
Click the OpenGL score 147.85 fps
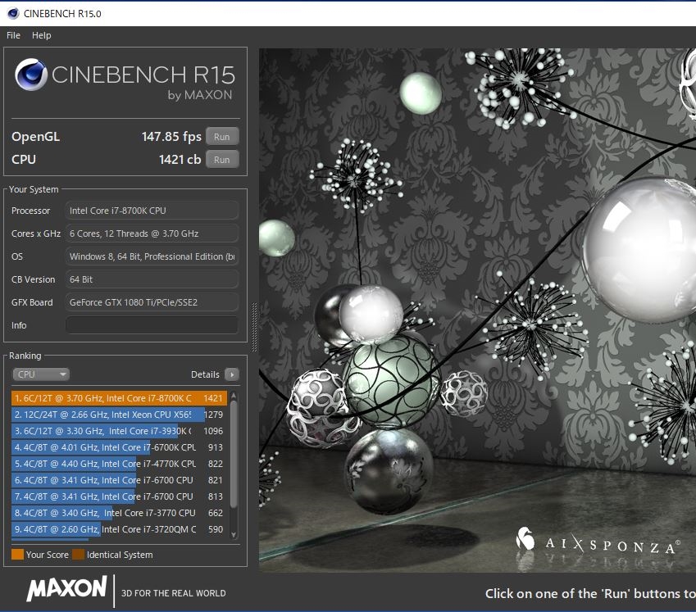[171, 137]
